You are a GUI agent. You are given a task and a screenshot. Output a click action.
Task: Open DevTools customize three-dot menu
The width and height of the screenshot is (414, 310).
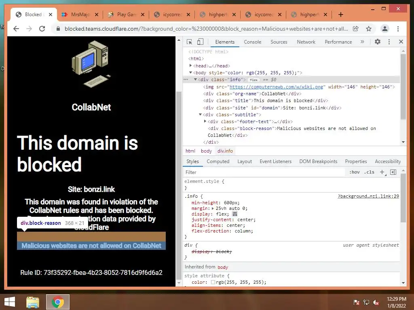tap(389, 42)
